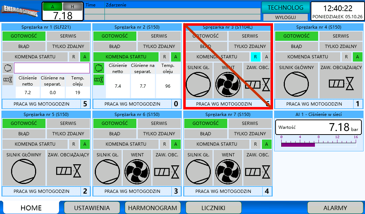The height and width of the screenshot is (214, 365).
Task: Open the USTAWIENIA tab
Action: coord(92,208)
